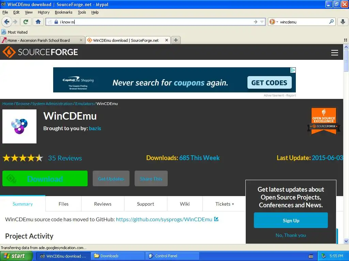Click in the address bar field
This screenshot has height=261, width=349.
[155, 22]
